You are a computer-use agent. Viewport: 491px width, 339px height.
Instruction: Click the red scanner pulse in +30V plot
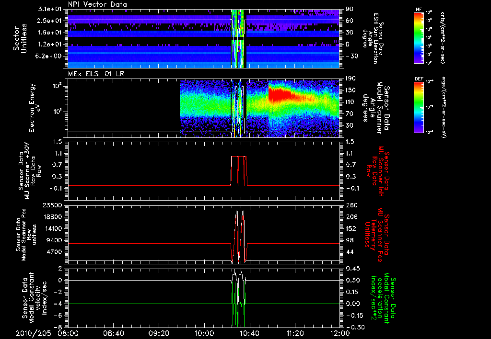click(239, 171)
